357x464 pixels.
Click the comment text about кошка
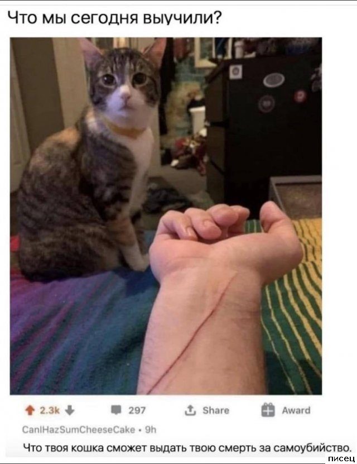click(187, 447)
